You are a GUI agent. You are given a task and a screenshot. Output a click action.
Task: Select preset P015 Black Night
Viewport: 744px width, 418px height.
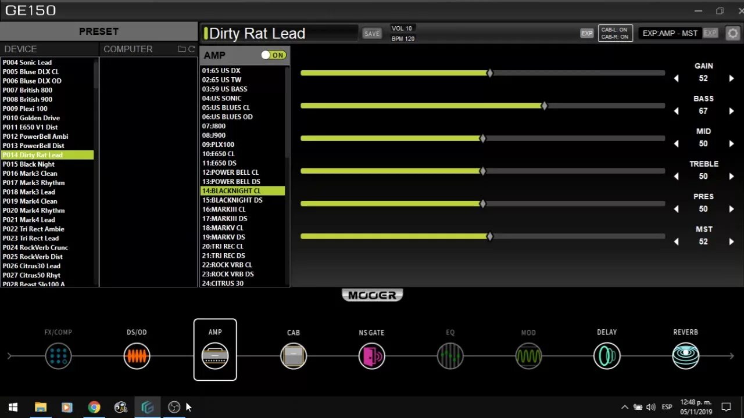(x=47, y=164)
